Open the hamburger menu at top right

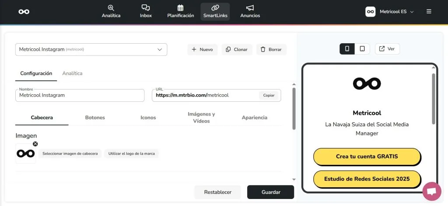[429, 11]
